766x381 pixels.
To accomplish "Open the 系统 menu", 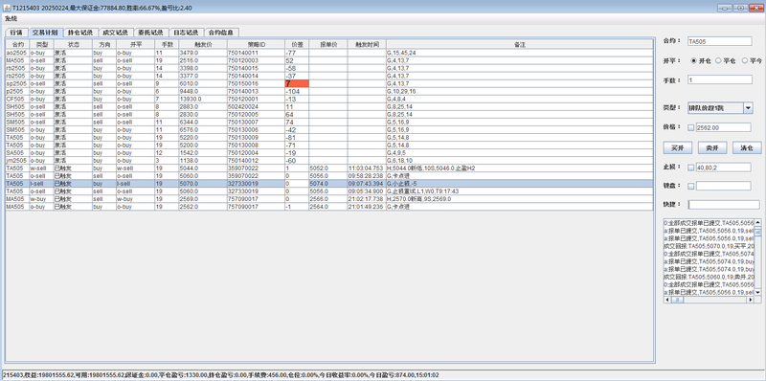I will [11, 18].
